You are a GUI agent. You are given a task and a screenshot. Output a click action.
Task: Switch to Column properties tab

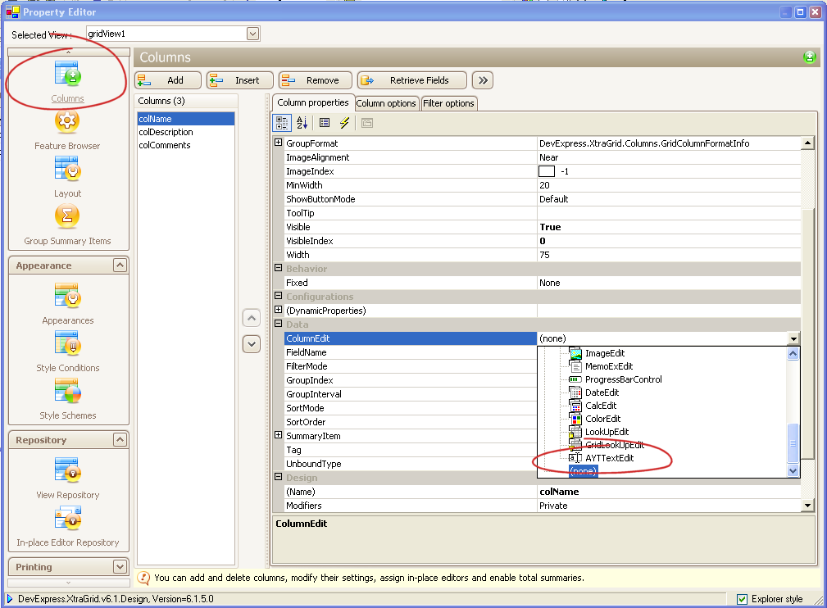[313, 102]
